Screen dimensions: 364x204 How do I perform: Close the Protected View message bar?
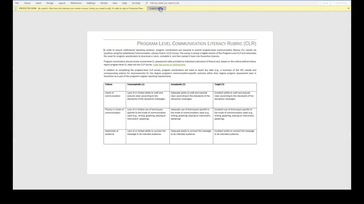pyautogui.click(x=348, y=8)
